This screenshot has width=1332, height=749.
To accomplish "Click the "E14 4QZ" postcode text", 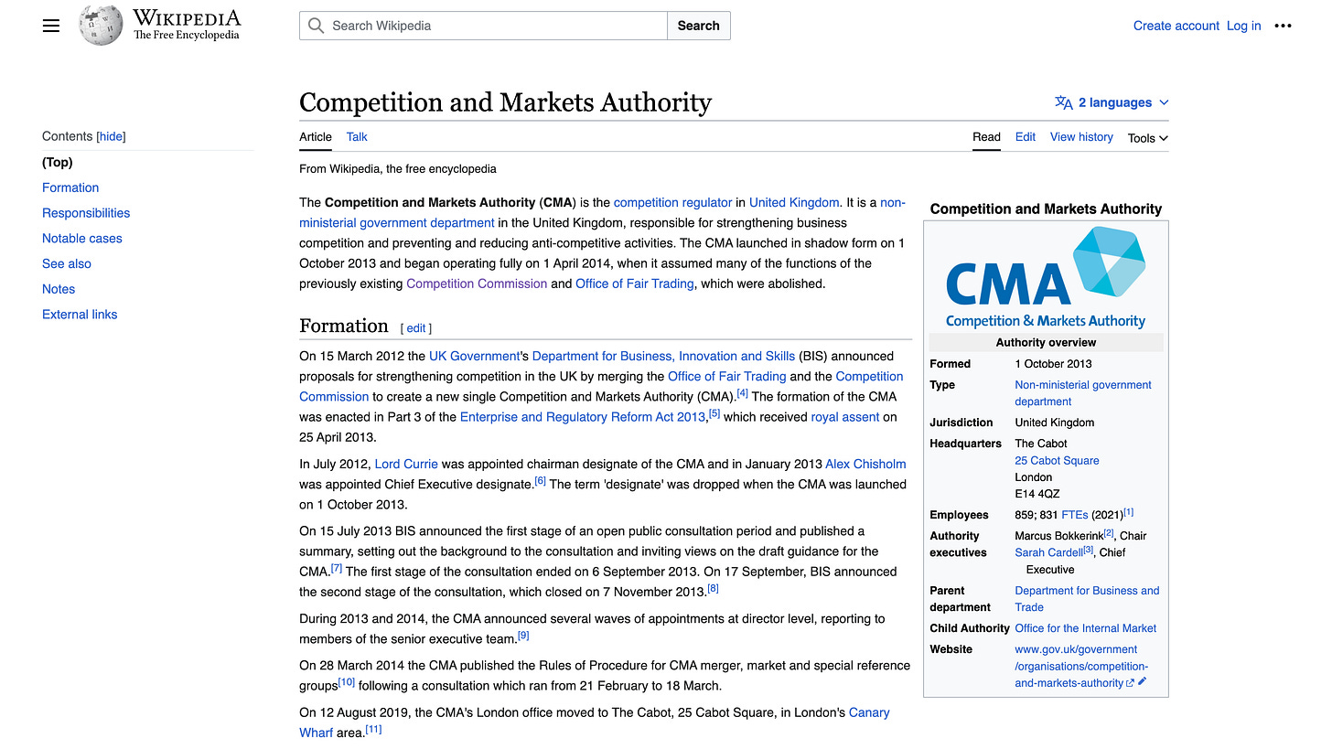I will coord(1037,494).
